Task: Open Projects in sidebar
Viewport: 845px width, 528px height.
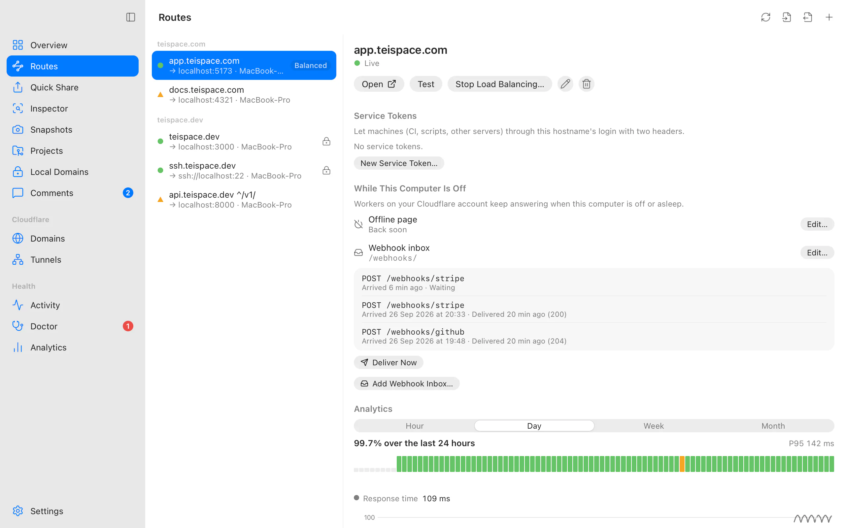Action: pyautogui.click(x=73, y=150)
